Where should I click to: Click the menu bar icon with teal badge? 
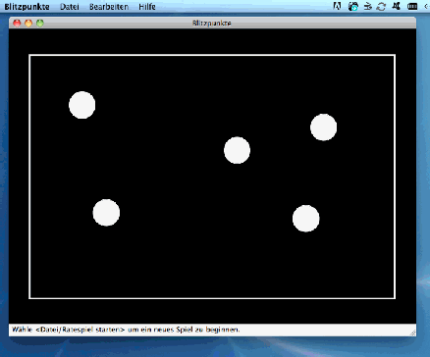click(x=353, y=6)
